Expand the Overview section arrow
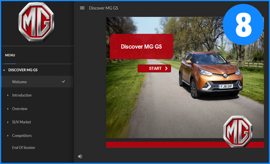Screen dimensions: 270x164 tap(8, 109)
